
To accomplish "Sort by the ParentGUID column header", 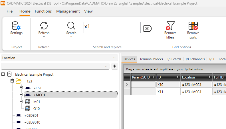I will coord(141,77).
